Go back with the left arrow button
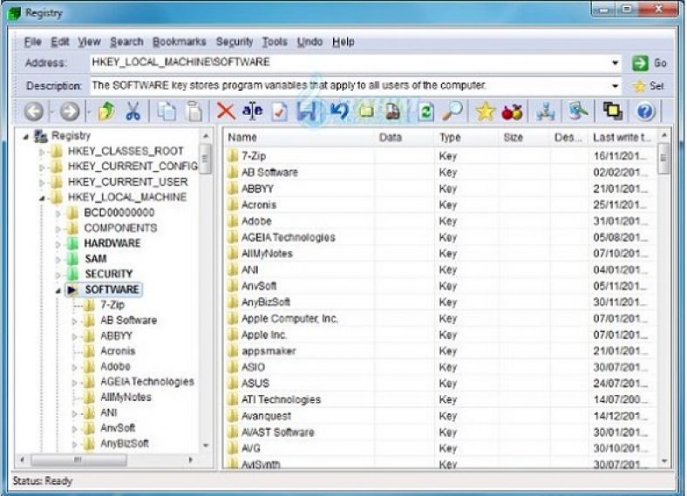 point(34,112)
